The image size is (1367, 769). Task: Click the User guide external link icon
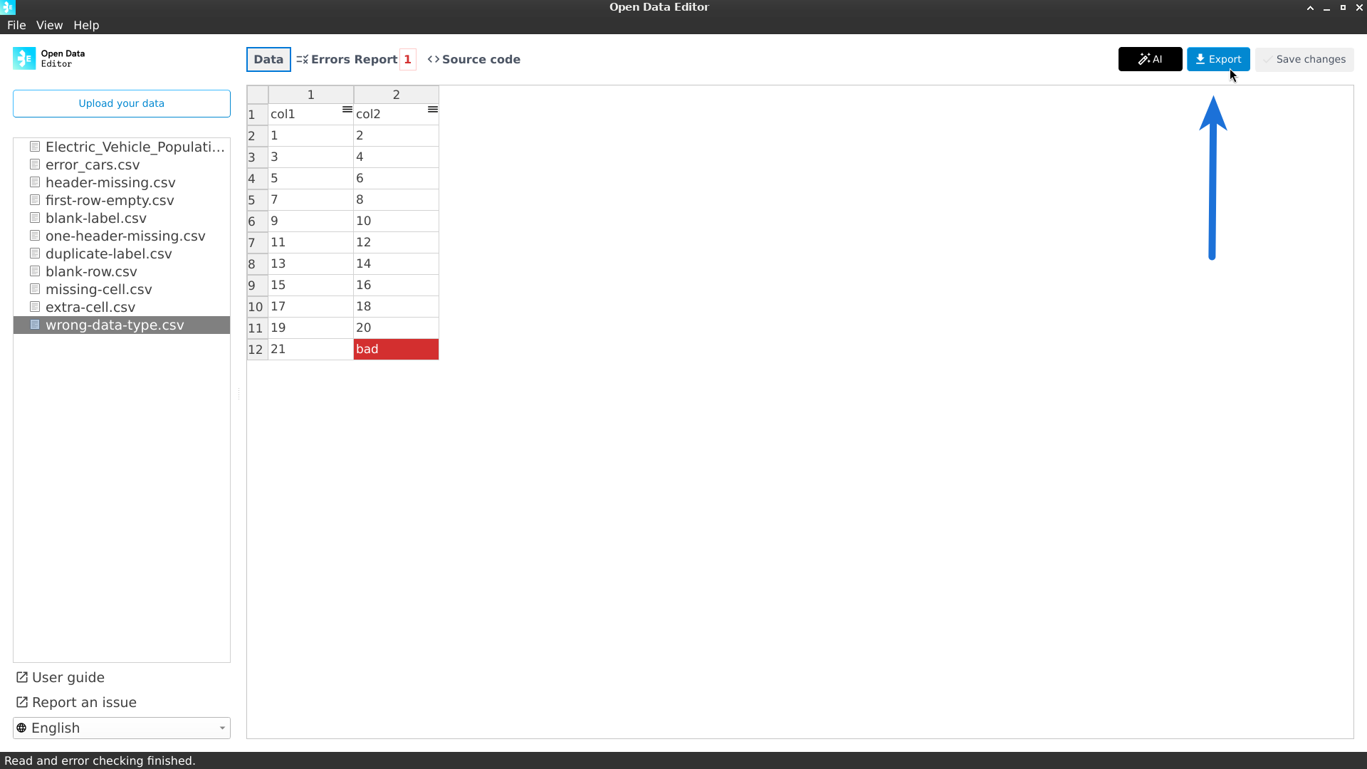tap(22, 677)
